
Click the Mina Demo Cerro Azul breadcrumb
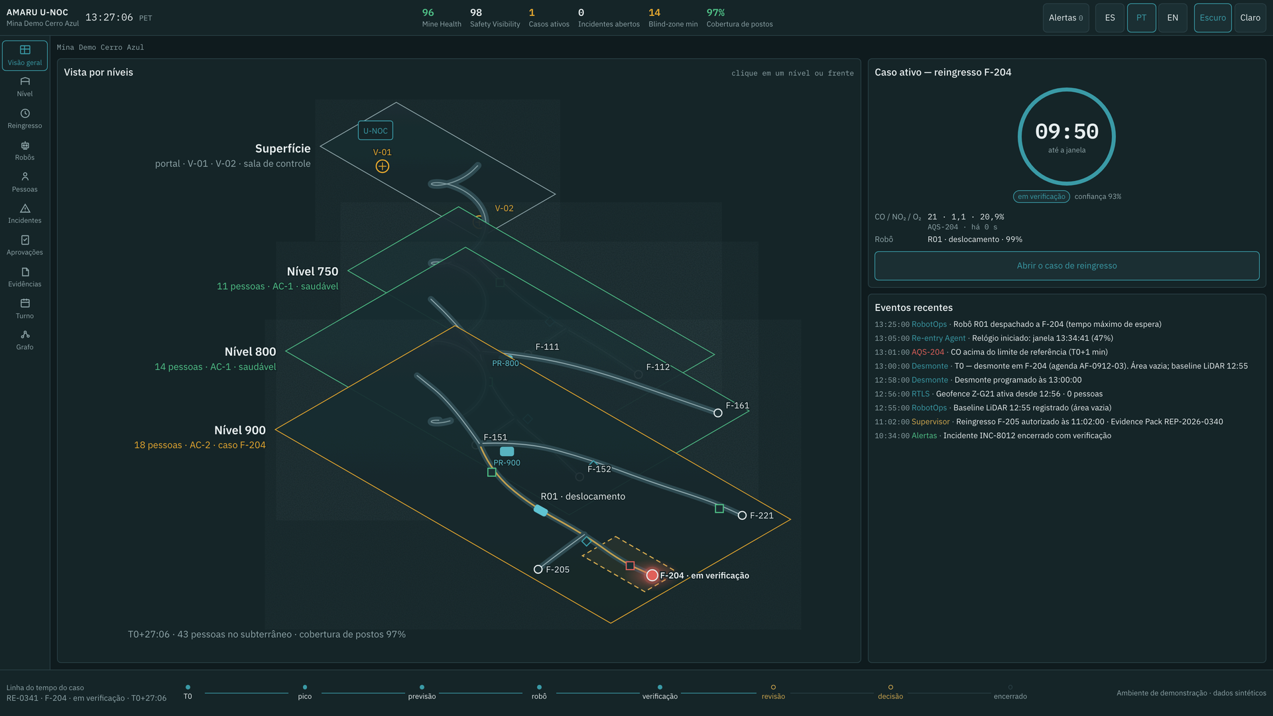coord(100,48)
